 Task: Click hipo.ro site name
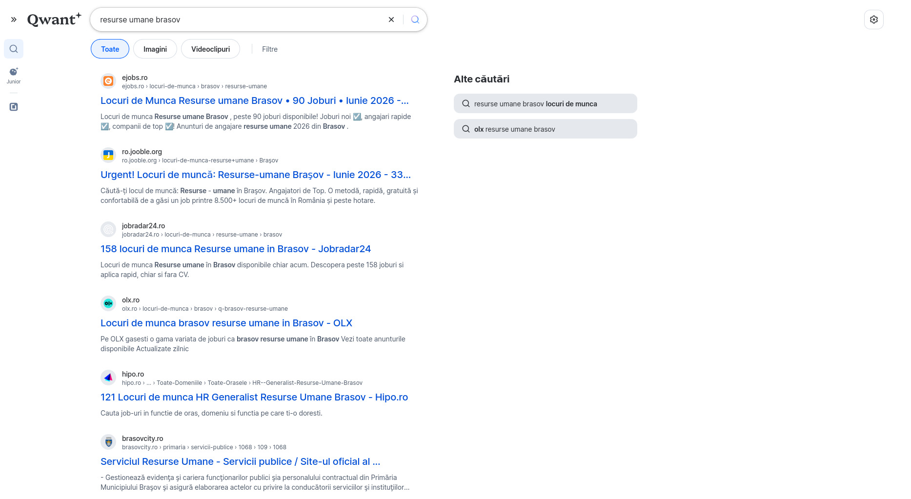(x=133, y=374)
